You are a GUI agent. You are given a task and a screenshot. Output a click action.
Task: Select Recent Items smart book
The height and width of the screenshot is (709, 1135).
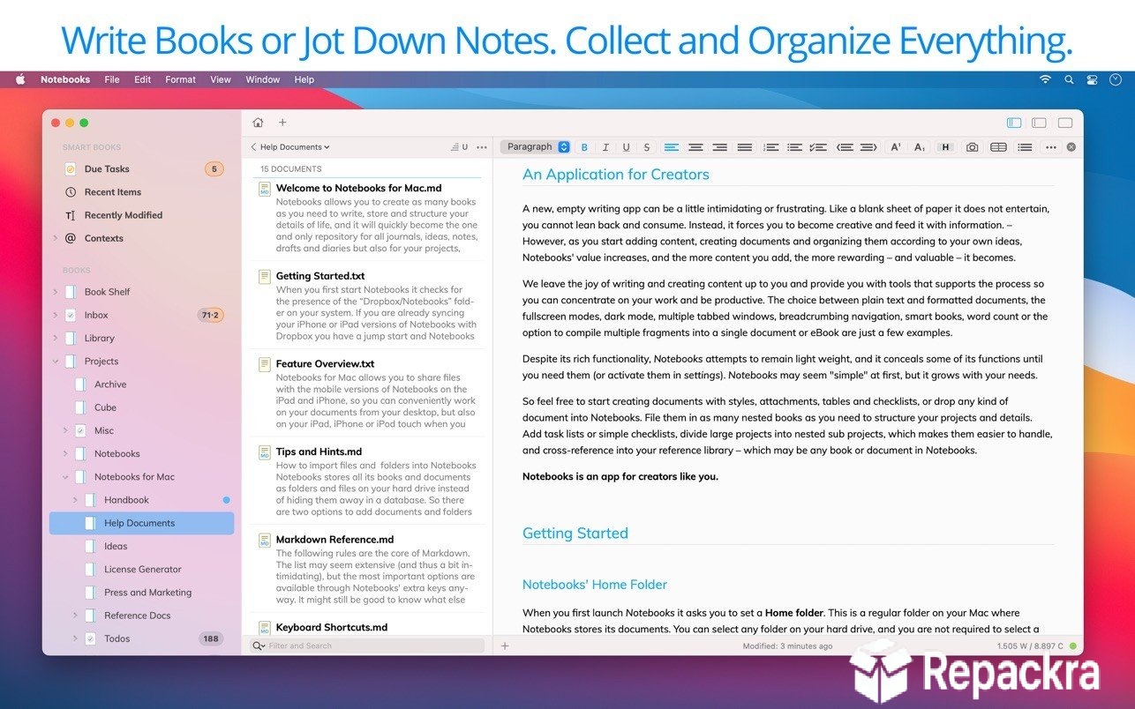141,192
